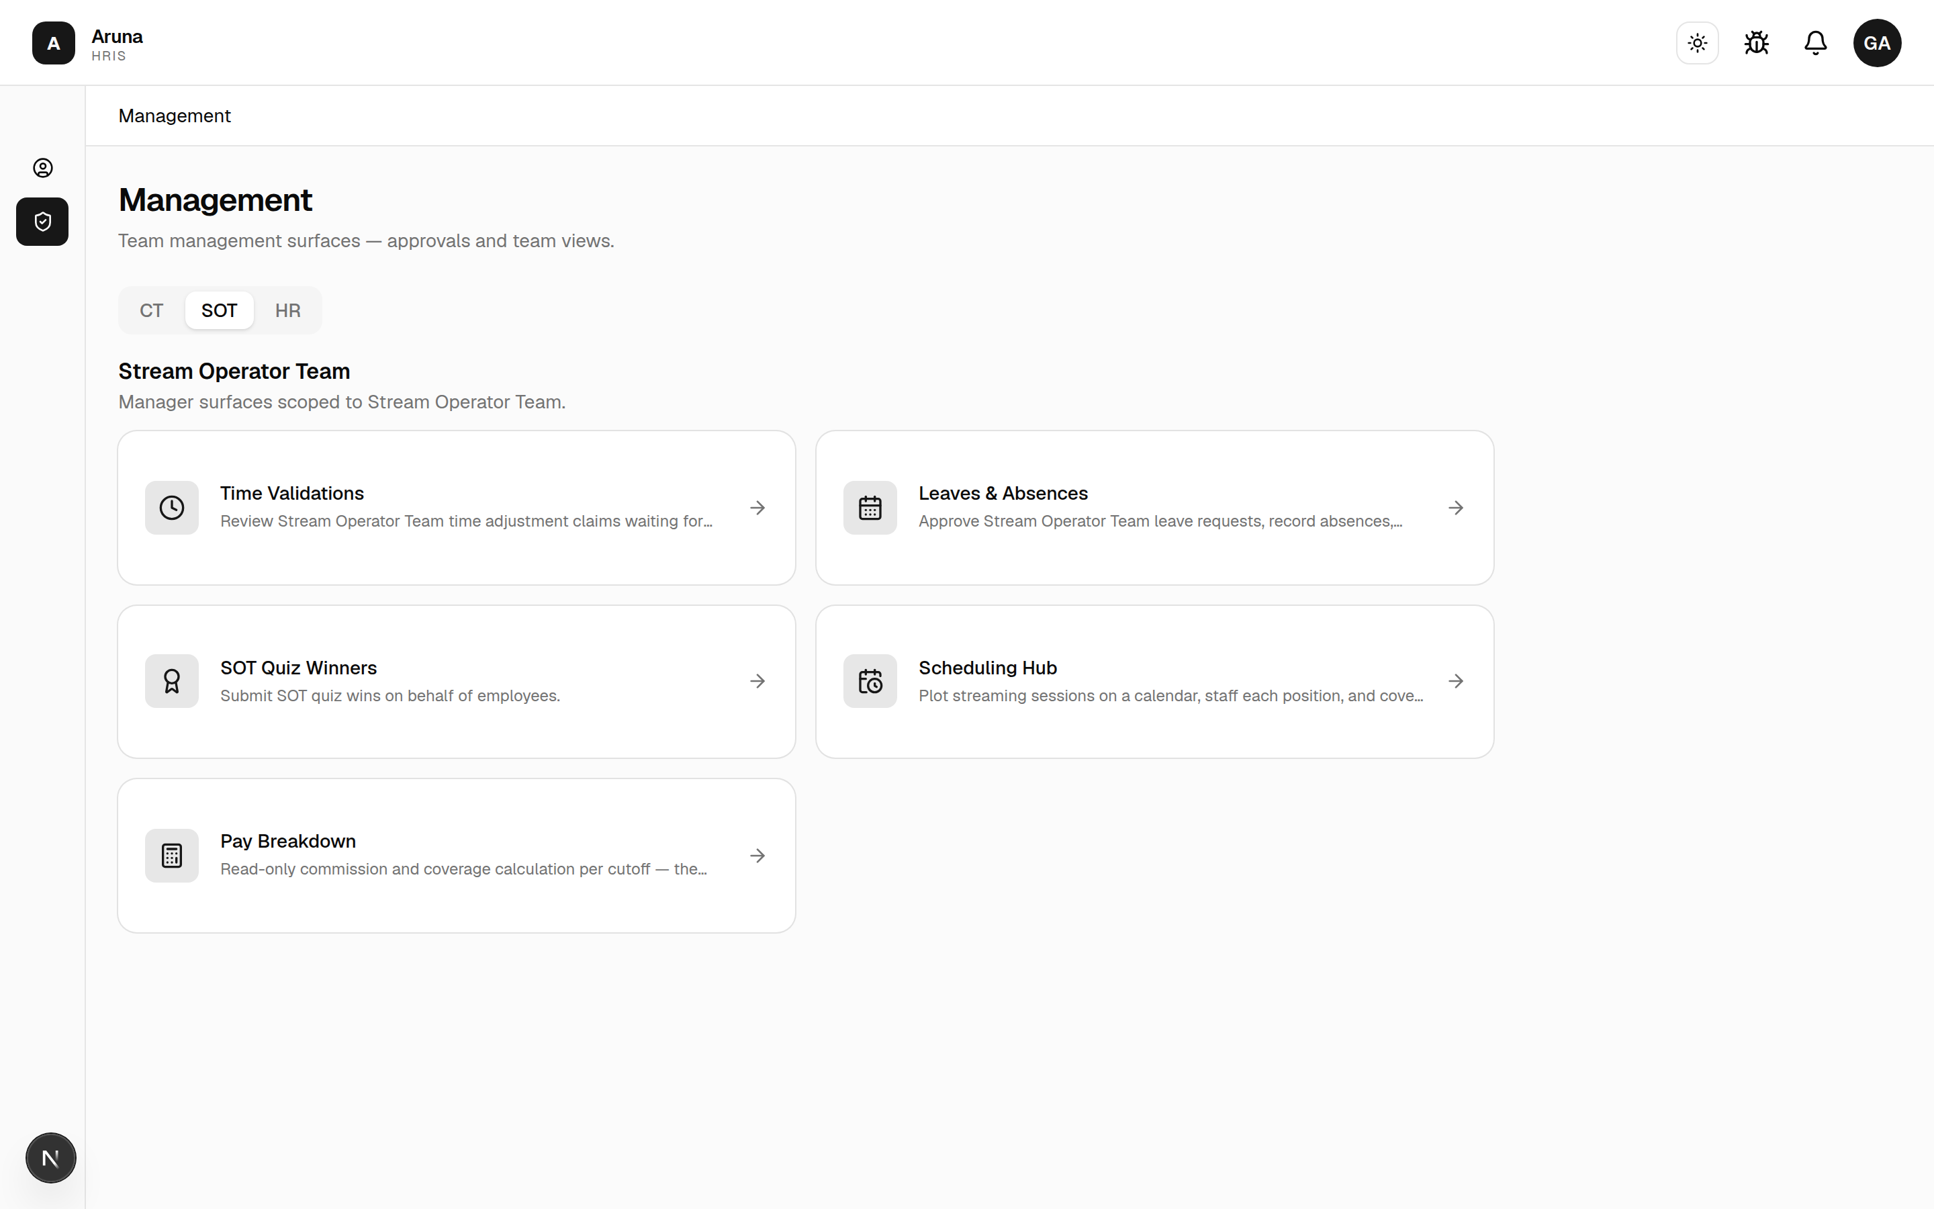Switch to the SOT tab
The height and width of the screenshot is (1209, 1934).
point(219,310)
